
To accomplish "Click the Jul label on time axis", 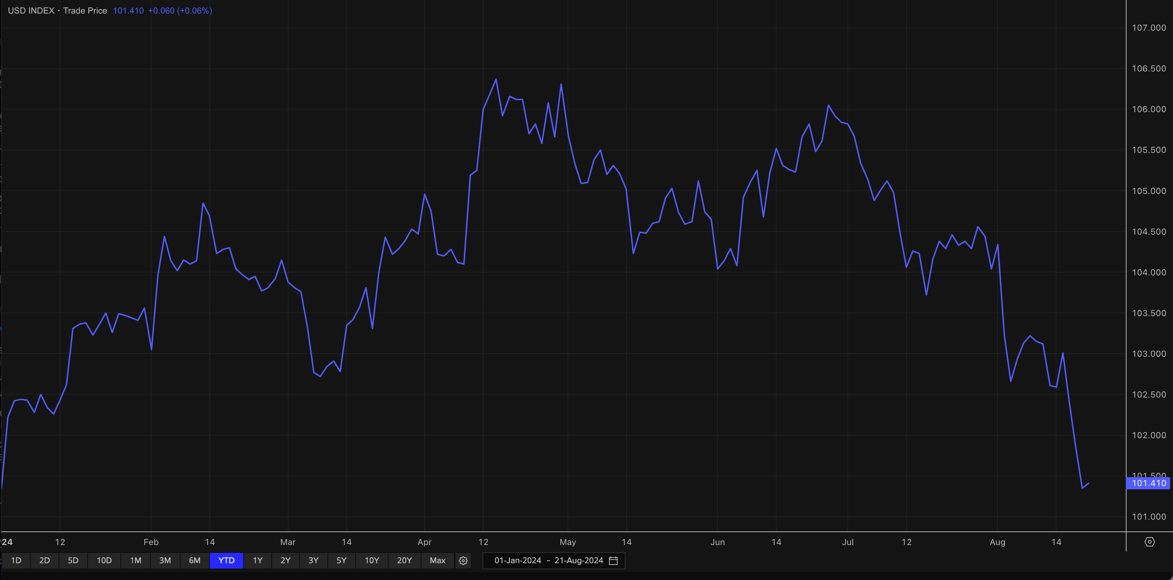I will 848,542.
